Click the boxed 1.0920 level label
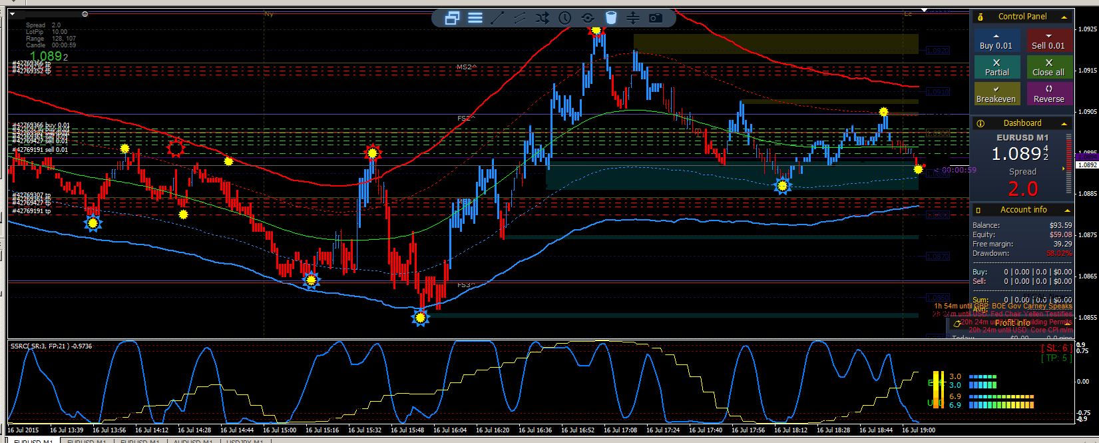1099x443 pixels. click(x=938, y=51)
